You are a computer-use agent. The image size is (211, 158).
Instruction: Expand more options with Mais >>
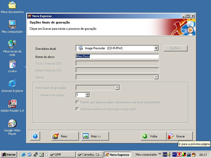coord(95,136)
